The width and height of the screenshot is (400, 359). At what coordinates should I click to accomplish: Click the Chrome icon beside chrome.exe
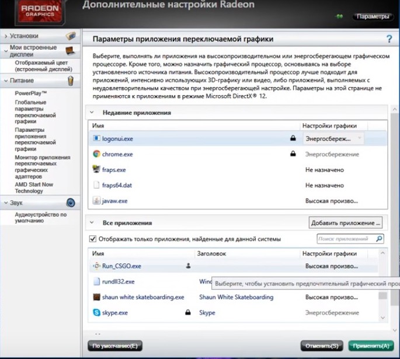click(96, 154)
